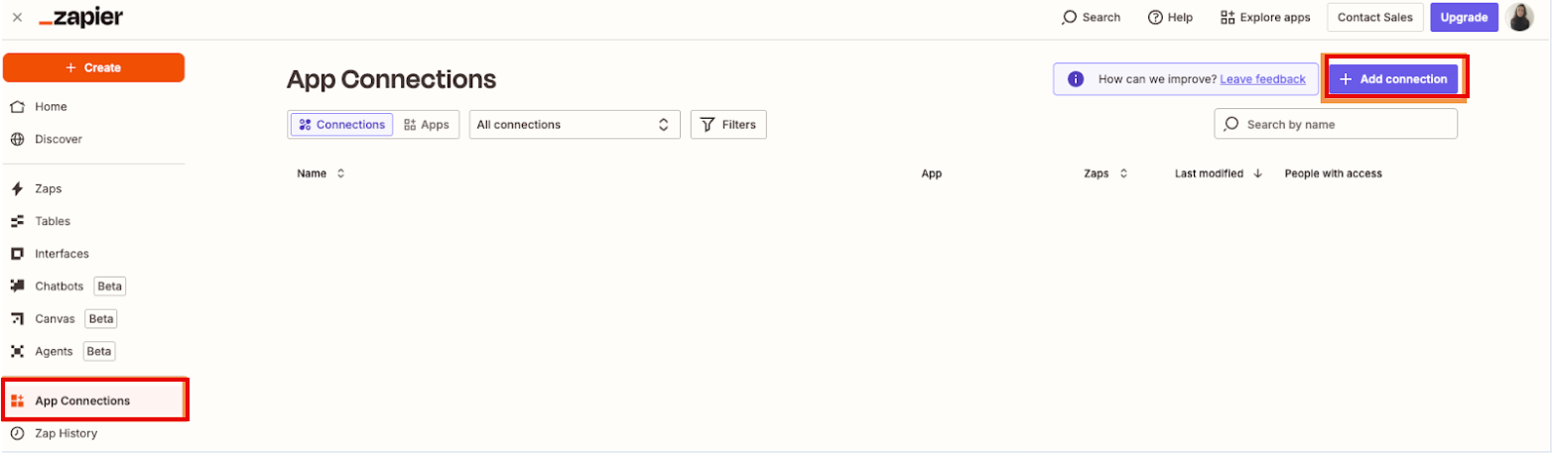Click the orange Create button
The image size is (1552, 456).
pos(93,67)
